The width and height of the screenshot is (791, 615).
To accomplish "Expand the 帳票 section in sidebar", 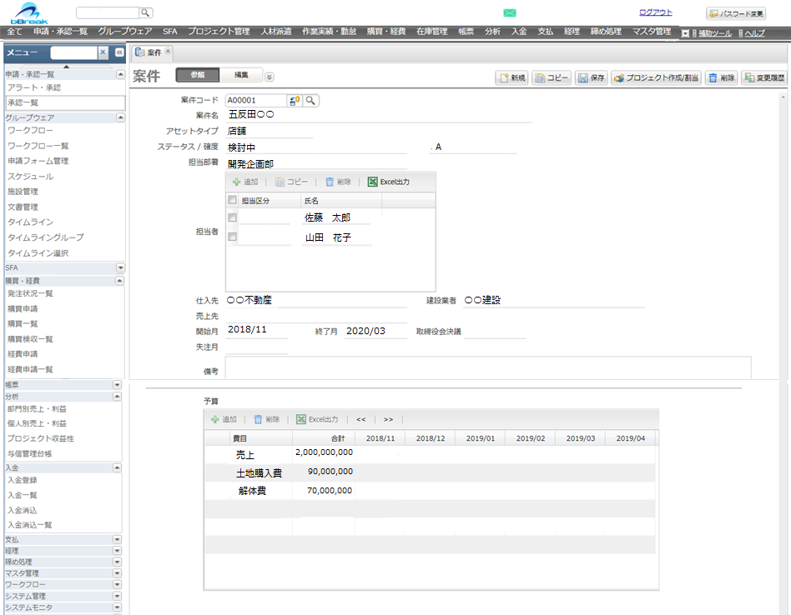I will pos(118,385).
